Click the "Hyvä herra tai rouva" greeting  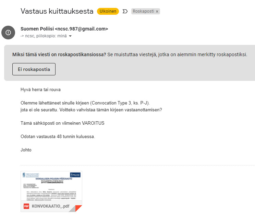coord(40,90)
